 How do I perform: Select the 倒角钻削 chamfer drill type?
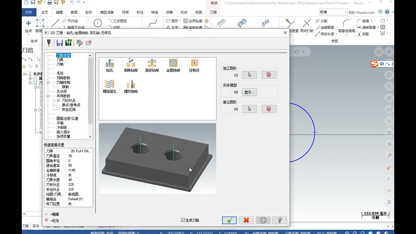tap(131, 65)
